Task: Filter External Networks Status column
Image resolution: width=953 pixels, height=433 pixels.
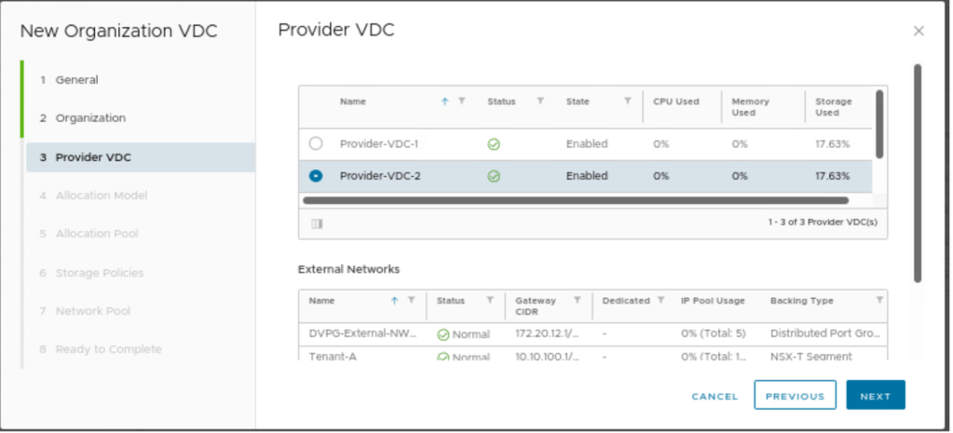Action: 490,301
